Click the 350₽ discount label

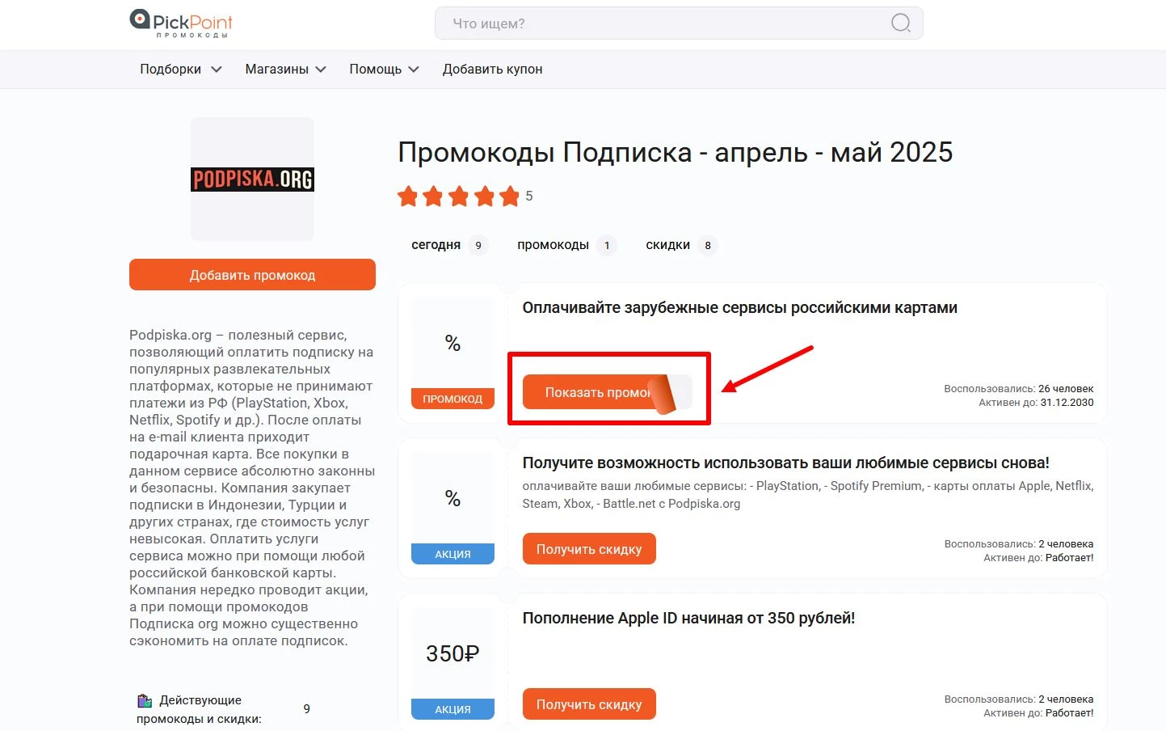pyautogui.click(x=453, y=653)
